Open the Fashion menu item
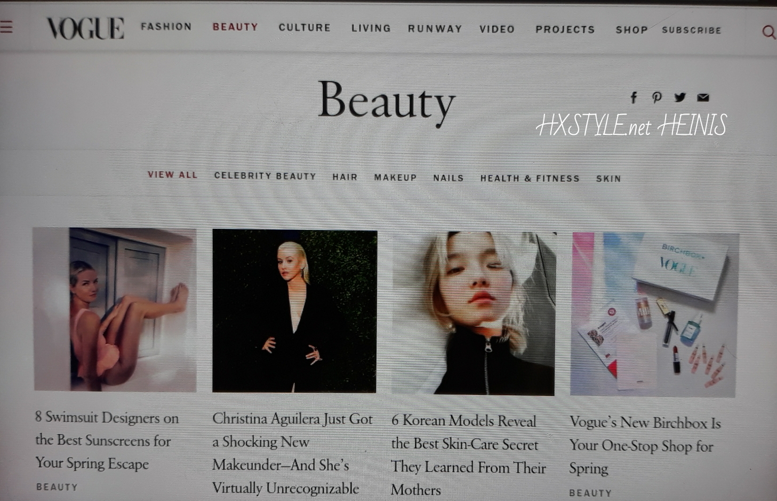Image resolution: width=777 pixels, height=501 pixels. (166, 27)
